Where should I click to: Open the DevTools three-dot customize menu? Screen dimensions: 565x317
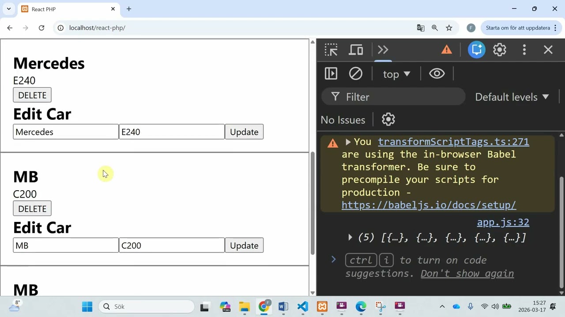(524, 50)
